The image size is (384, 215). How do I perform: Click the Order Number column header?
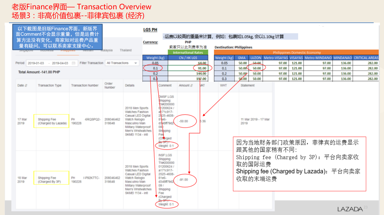pos(110,85)
